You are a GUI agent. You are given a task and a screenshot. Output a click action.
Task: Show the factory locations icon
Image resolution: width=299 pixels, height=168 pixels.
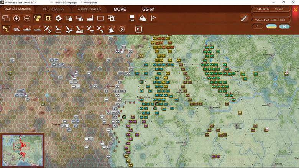coord(90,18)
